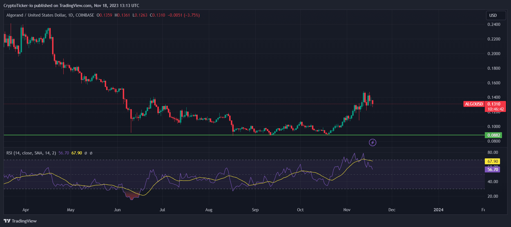Click the 0.2400 price axis label
Viewport: 511px width, 227px height.
point(494,24)
